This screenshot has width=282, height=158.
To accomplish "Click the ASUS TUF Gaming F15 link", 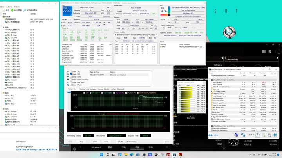I will coord(37,149).
